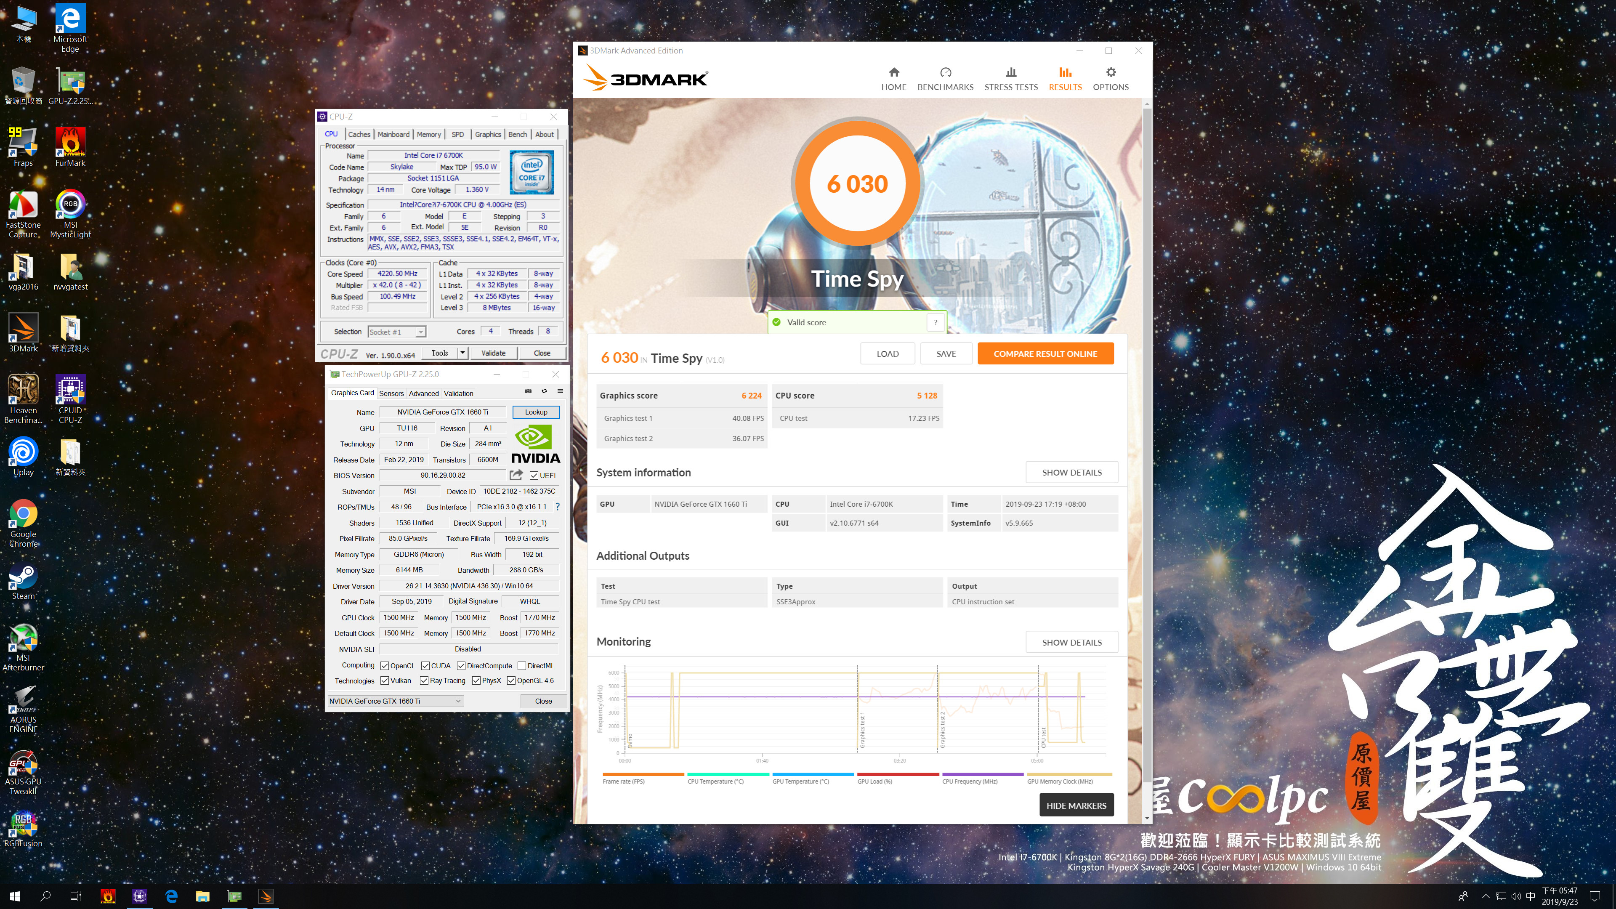Open Steam desktop icon

point(23,581)
